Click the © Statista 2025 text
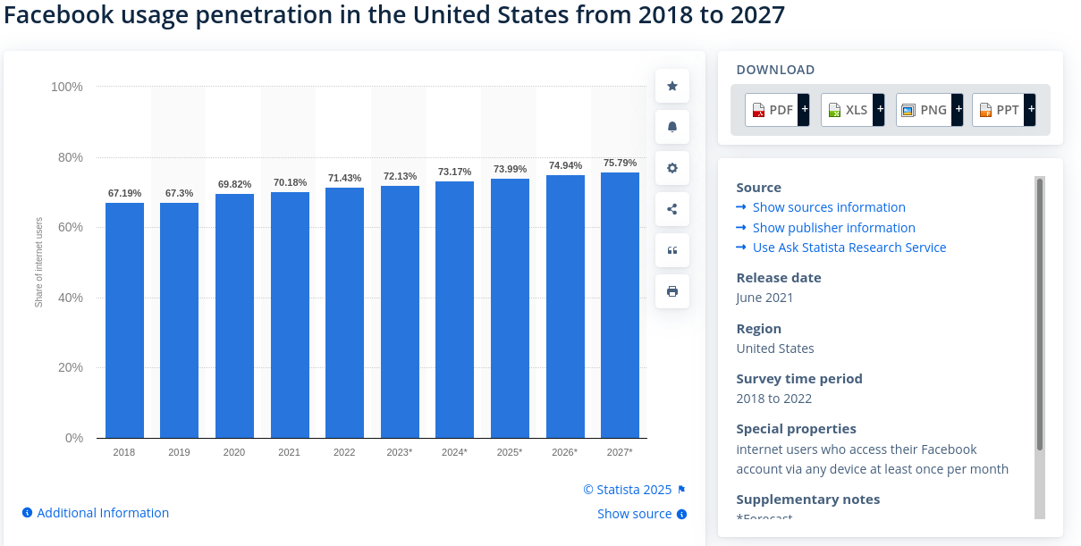 click(x=628, y=490)
